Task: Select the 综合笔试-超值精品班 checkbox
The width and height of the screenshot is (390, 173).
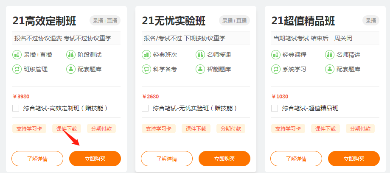Action: coord(275,108)
